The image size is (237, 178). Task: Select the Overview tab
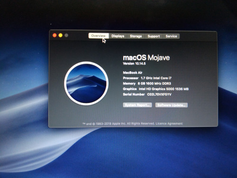(x=99, y=36)
